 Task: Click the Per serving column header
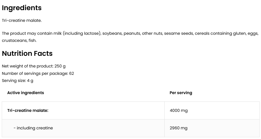(181, 93)
